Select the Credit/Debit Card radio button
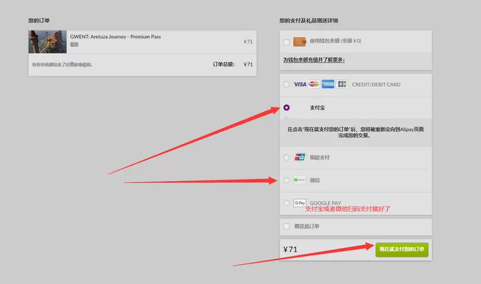The height and width of the screenshot is (284, 481). (287, 85)
